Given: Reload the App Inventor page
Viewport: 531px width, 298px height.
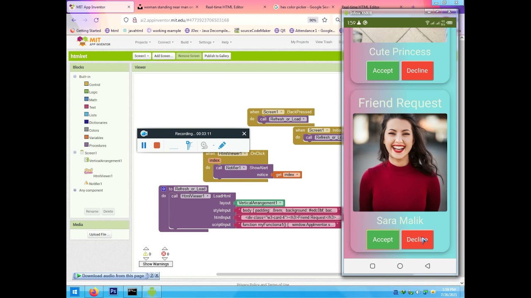Looking at the screenshot, I should [96, 20].
